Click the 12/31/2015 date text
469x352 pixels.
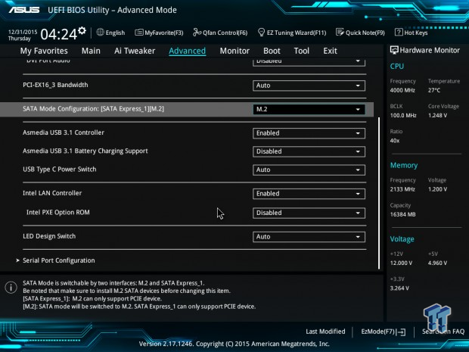point(23,32)
